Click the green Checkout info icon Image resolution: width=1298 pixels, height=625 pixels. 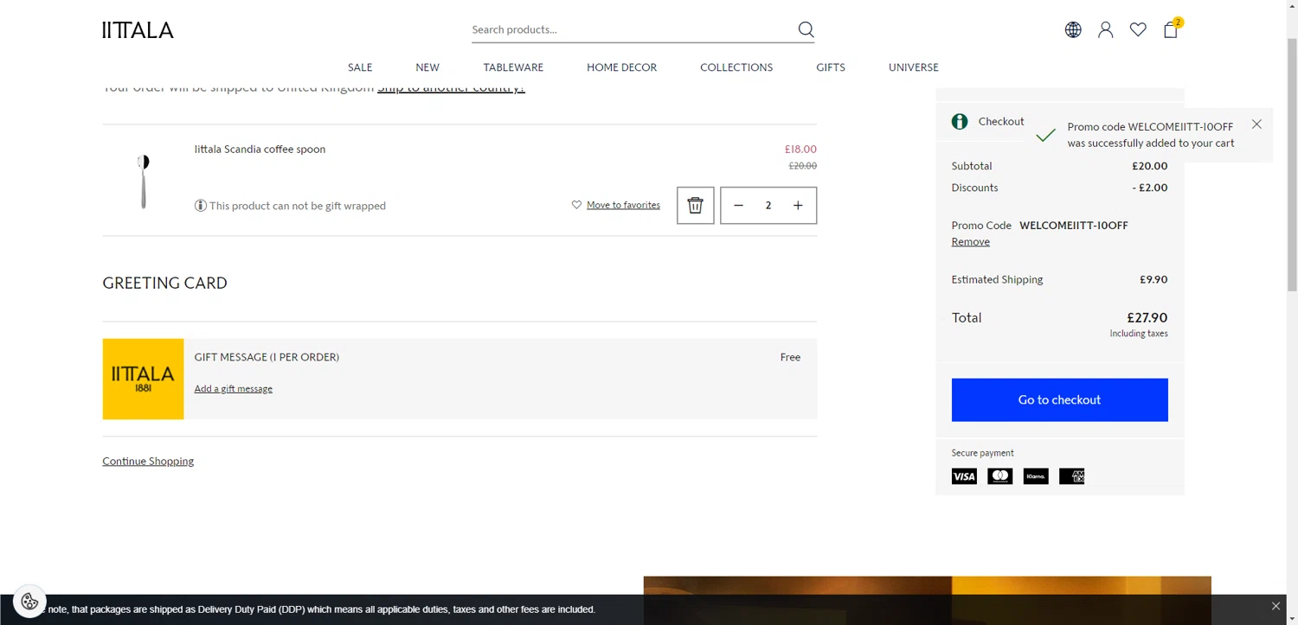coord(960,122)
